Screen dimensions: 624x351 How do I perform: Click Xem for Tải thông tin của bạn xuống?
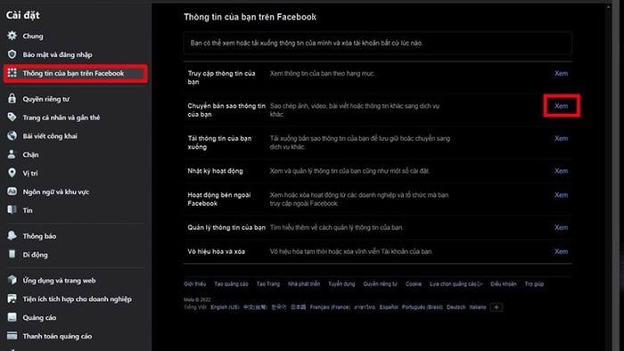561,138
